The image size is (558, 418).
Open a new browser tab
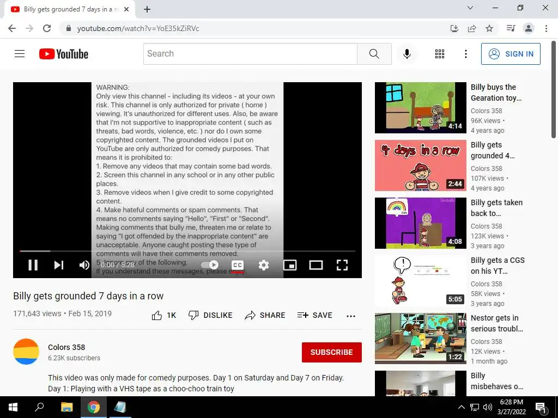[147, 10]
